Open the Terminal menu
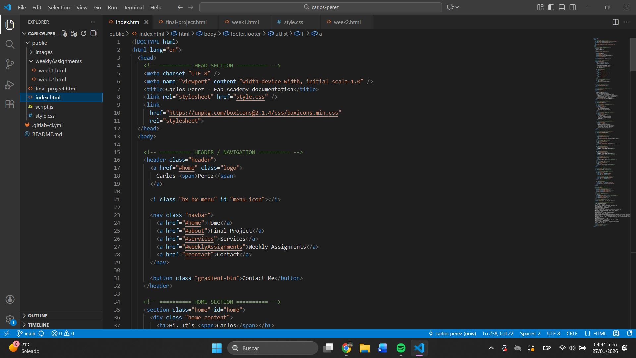Screen dimensions: 636x358 coord(133,7)
